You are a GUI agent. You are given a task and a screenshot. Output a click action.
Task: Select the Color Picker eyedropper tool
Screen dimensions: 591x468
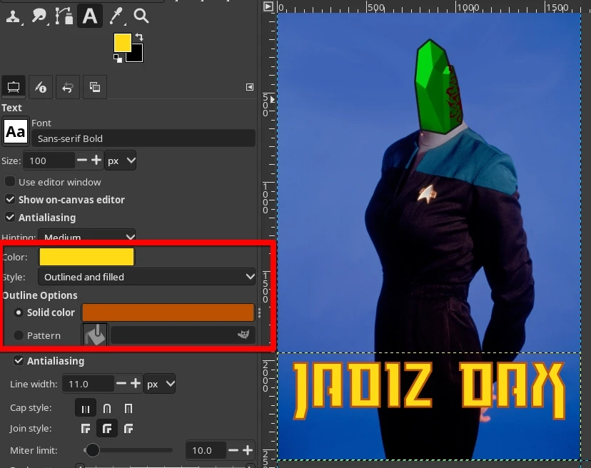tap(116, 16)
